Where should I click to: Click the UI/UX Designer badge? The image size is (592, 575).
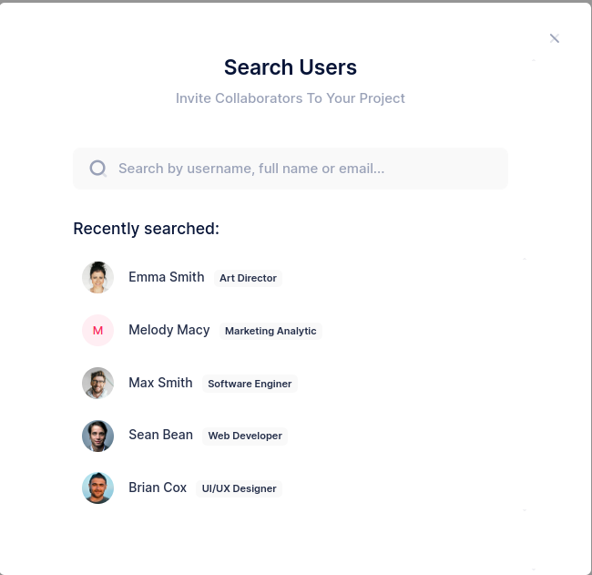pyautogui.click(x=239, y=488)
